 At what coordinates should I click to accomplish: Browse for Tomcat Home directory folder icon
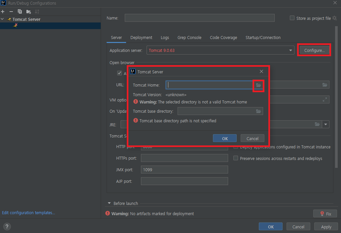(258, 85)
